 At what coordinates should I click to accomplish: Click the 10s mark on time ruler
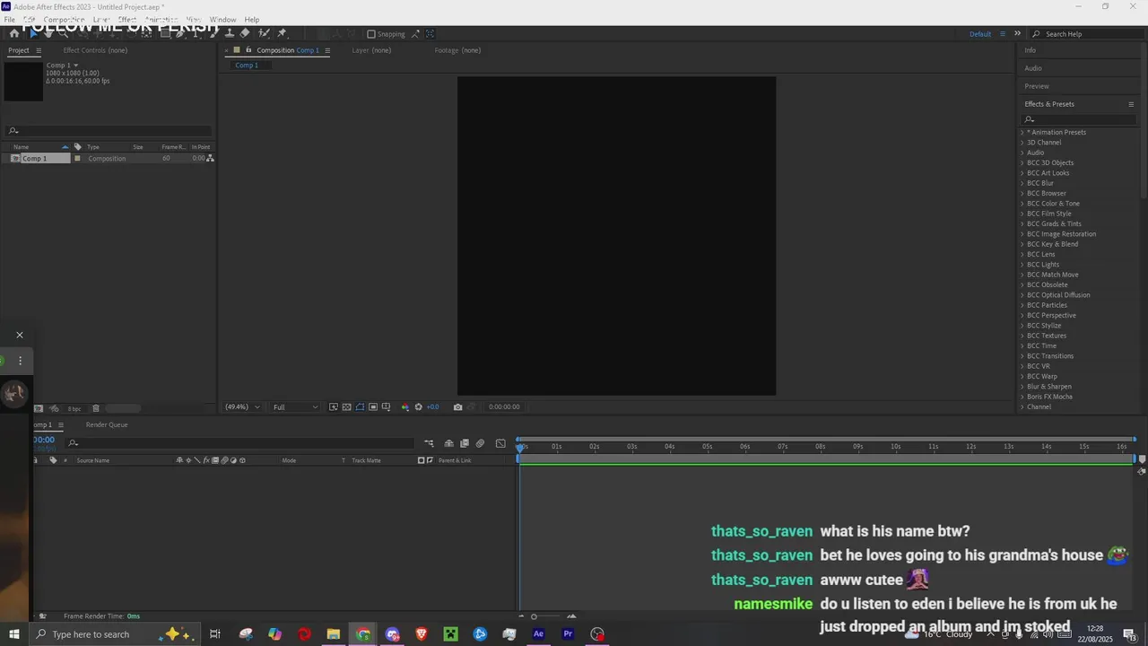[895, 447]
